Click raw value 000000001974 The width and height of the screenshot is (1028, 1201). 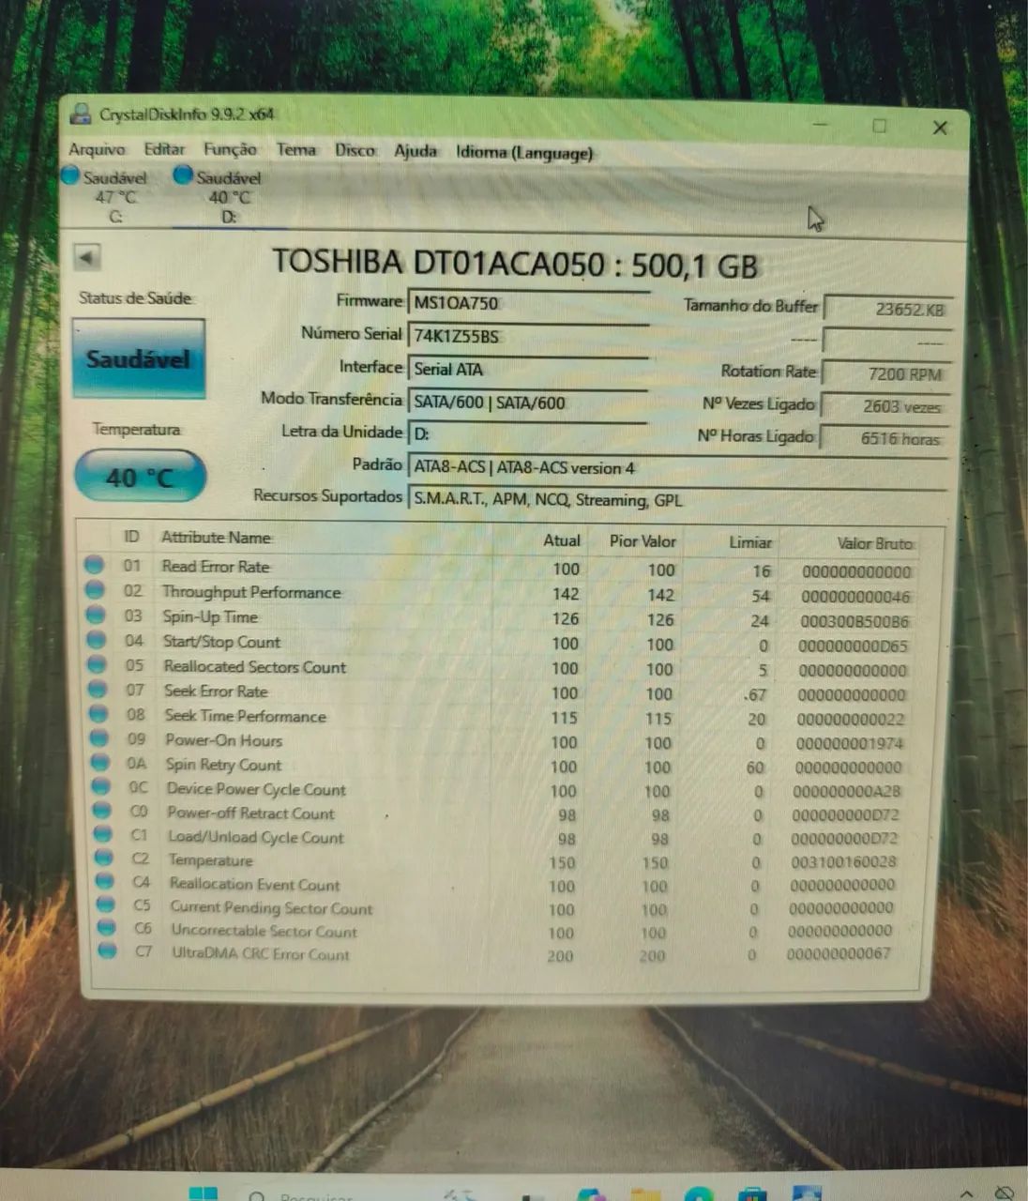tap(849, 743)
